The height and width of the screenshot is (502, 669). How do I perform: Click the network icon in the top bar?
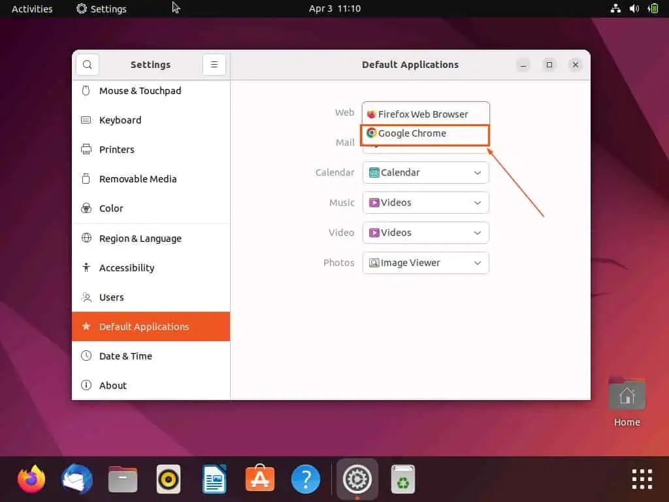pos(615,8)
